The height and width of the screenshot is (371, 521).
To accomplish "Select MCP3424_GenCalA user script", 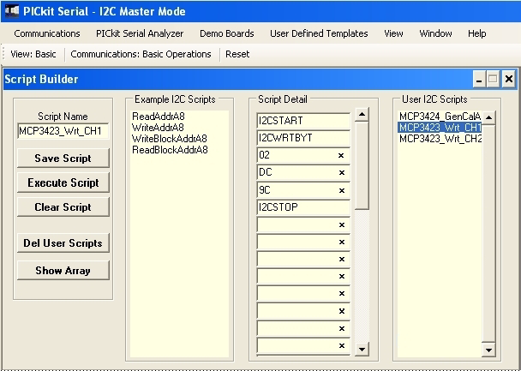I will point(440,117).
